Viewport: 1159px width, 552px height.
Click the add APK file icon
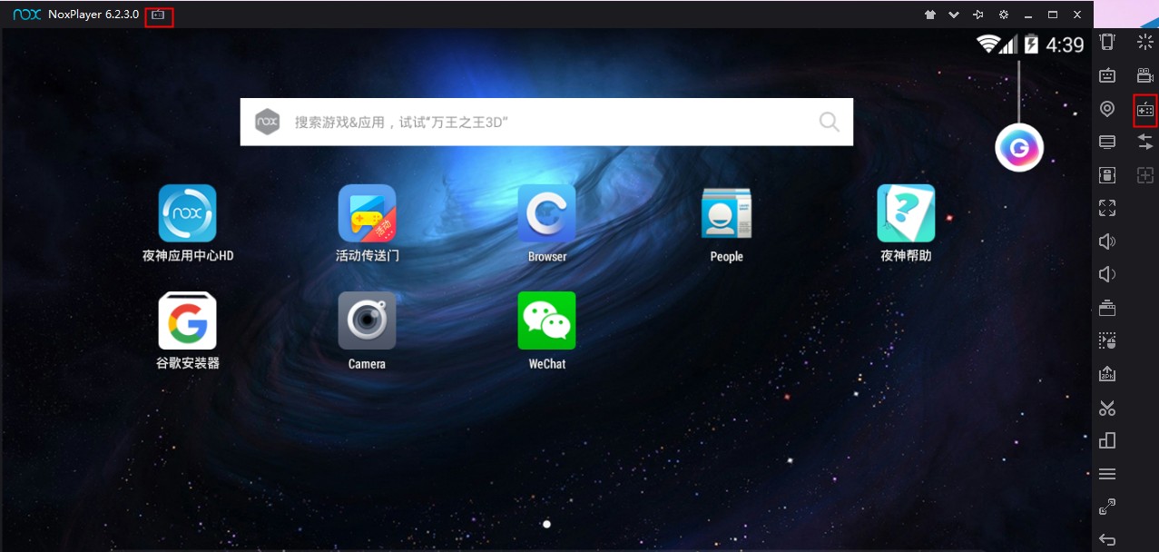click(x=1107, y=374)
